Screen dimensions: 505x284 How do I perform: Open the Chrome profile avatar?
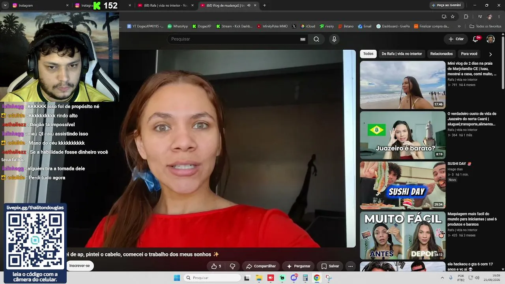coord(490,16)
